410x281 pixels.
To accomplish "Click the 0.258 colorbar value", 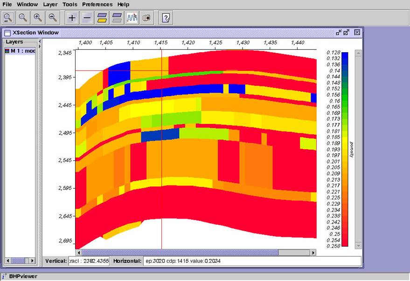I will 334,246.
